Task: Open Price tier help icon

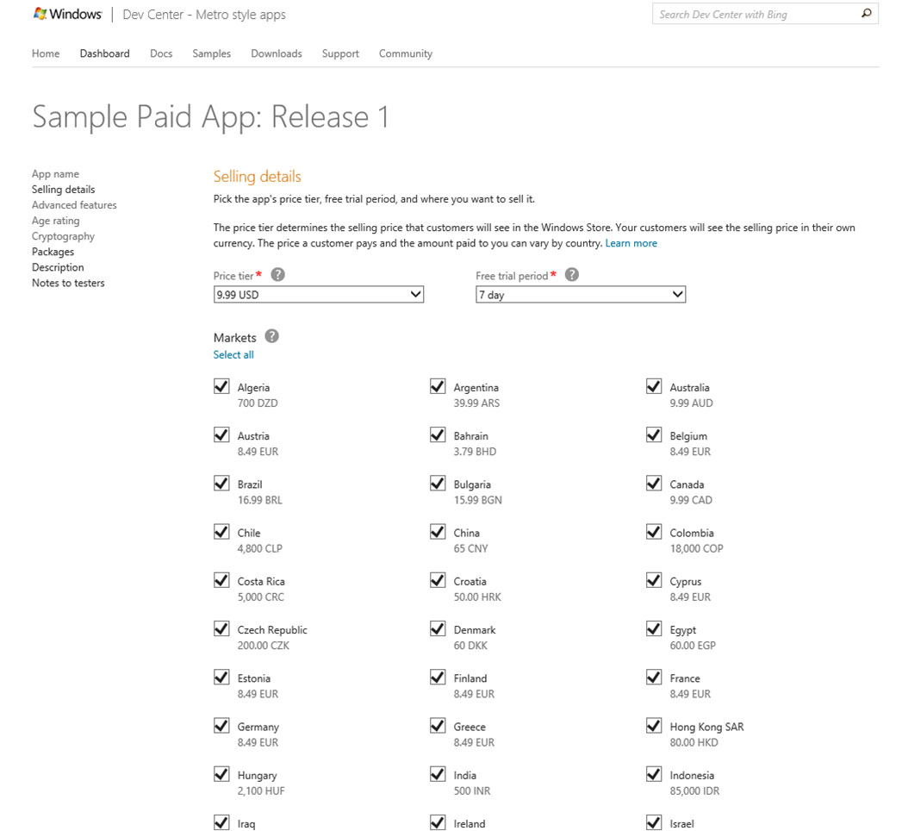Action: pos(278,274)
